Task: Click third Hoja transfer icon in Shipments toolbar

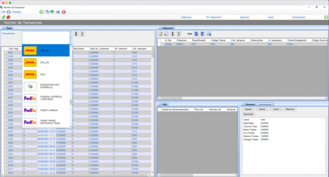Action: click(x=209, y=34)
